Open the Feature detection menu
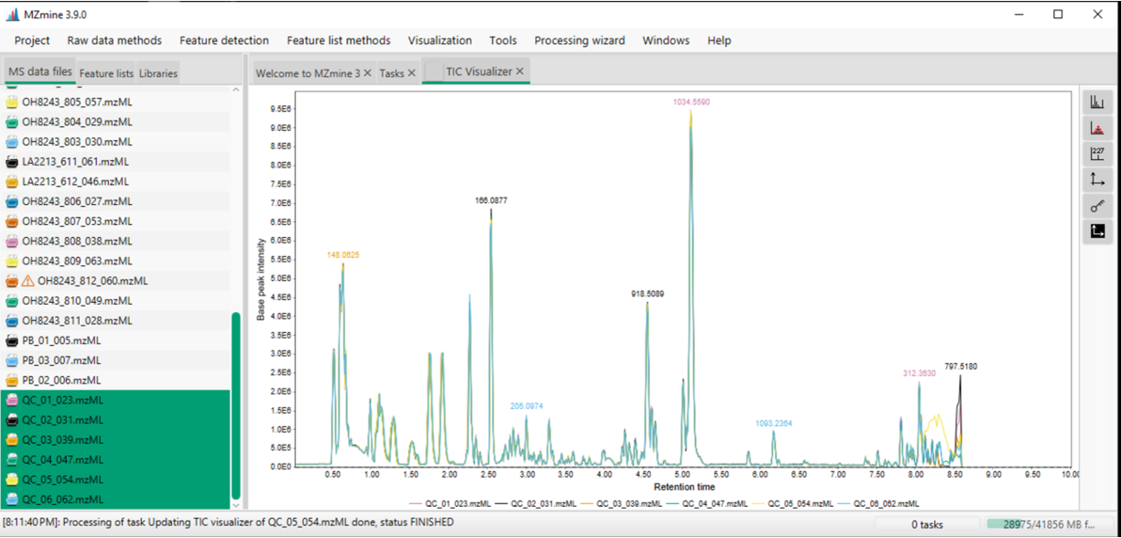Viewport: 1121px width, 538px height. pos(224,40)
